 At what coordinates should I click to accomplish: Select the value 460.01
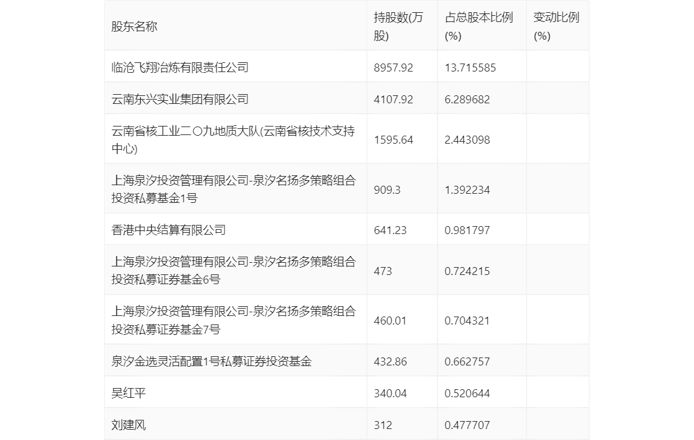pyautogui.click(x=390, y=321)
